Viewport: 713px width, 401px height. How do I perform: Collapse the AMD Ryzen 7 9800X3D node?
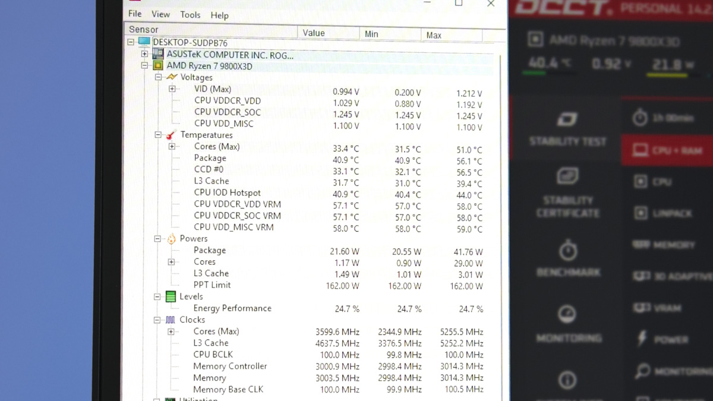(144, 65)
